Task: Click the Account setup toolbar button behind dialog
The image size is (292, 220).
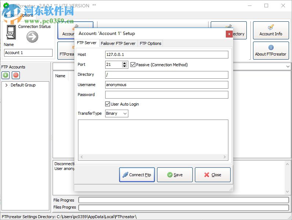Action: (66, 31)
